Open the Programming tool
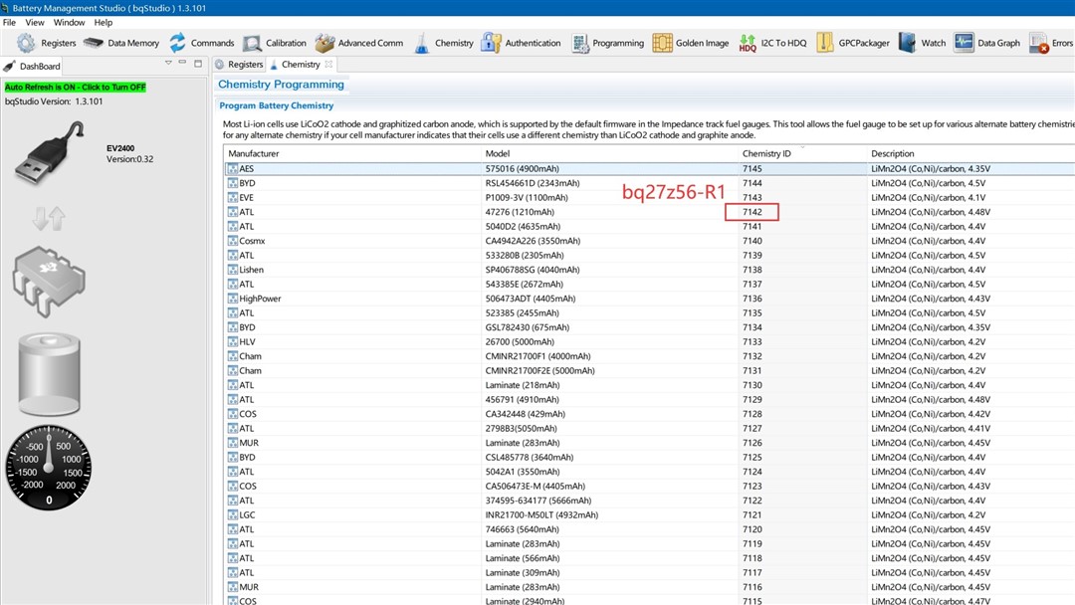The height and width of the screenshot is (605, 1075). [x=607, y=43]
